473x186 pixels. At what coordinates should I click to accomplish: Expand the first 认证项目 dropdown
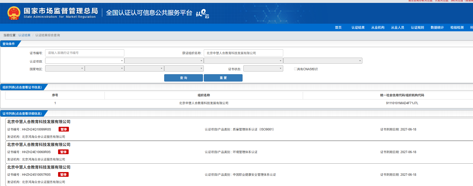pos(84,61)
